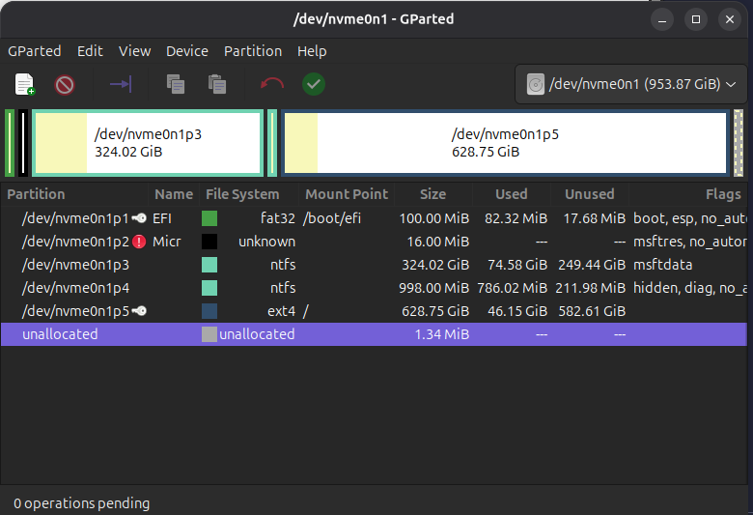Sort by the File System column header

click(242, 194)
